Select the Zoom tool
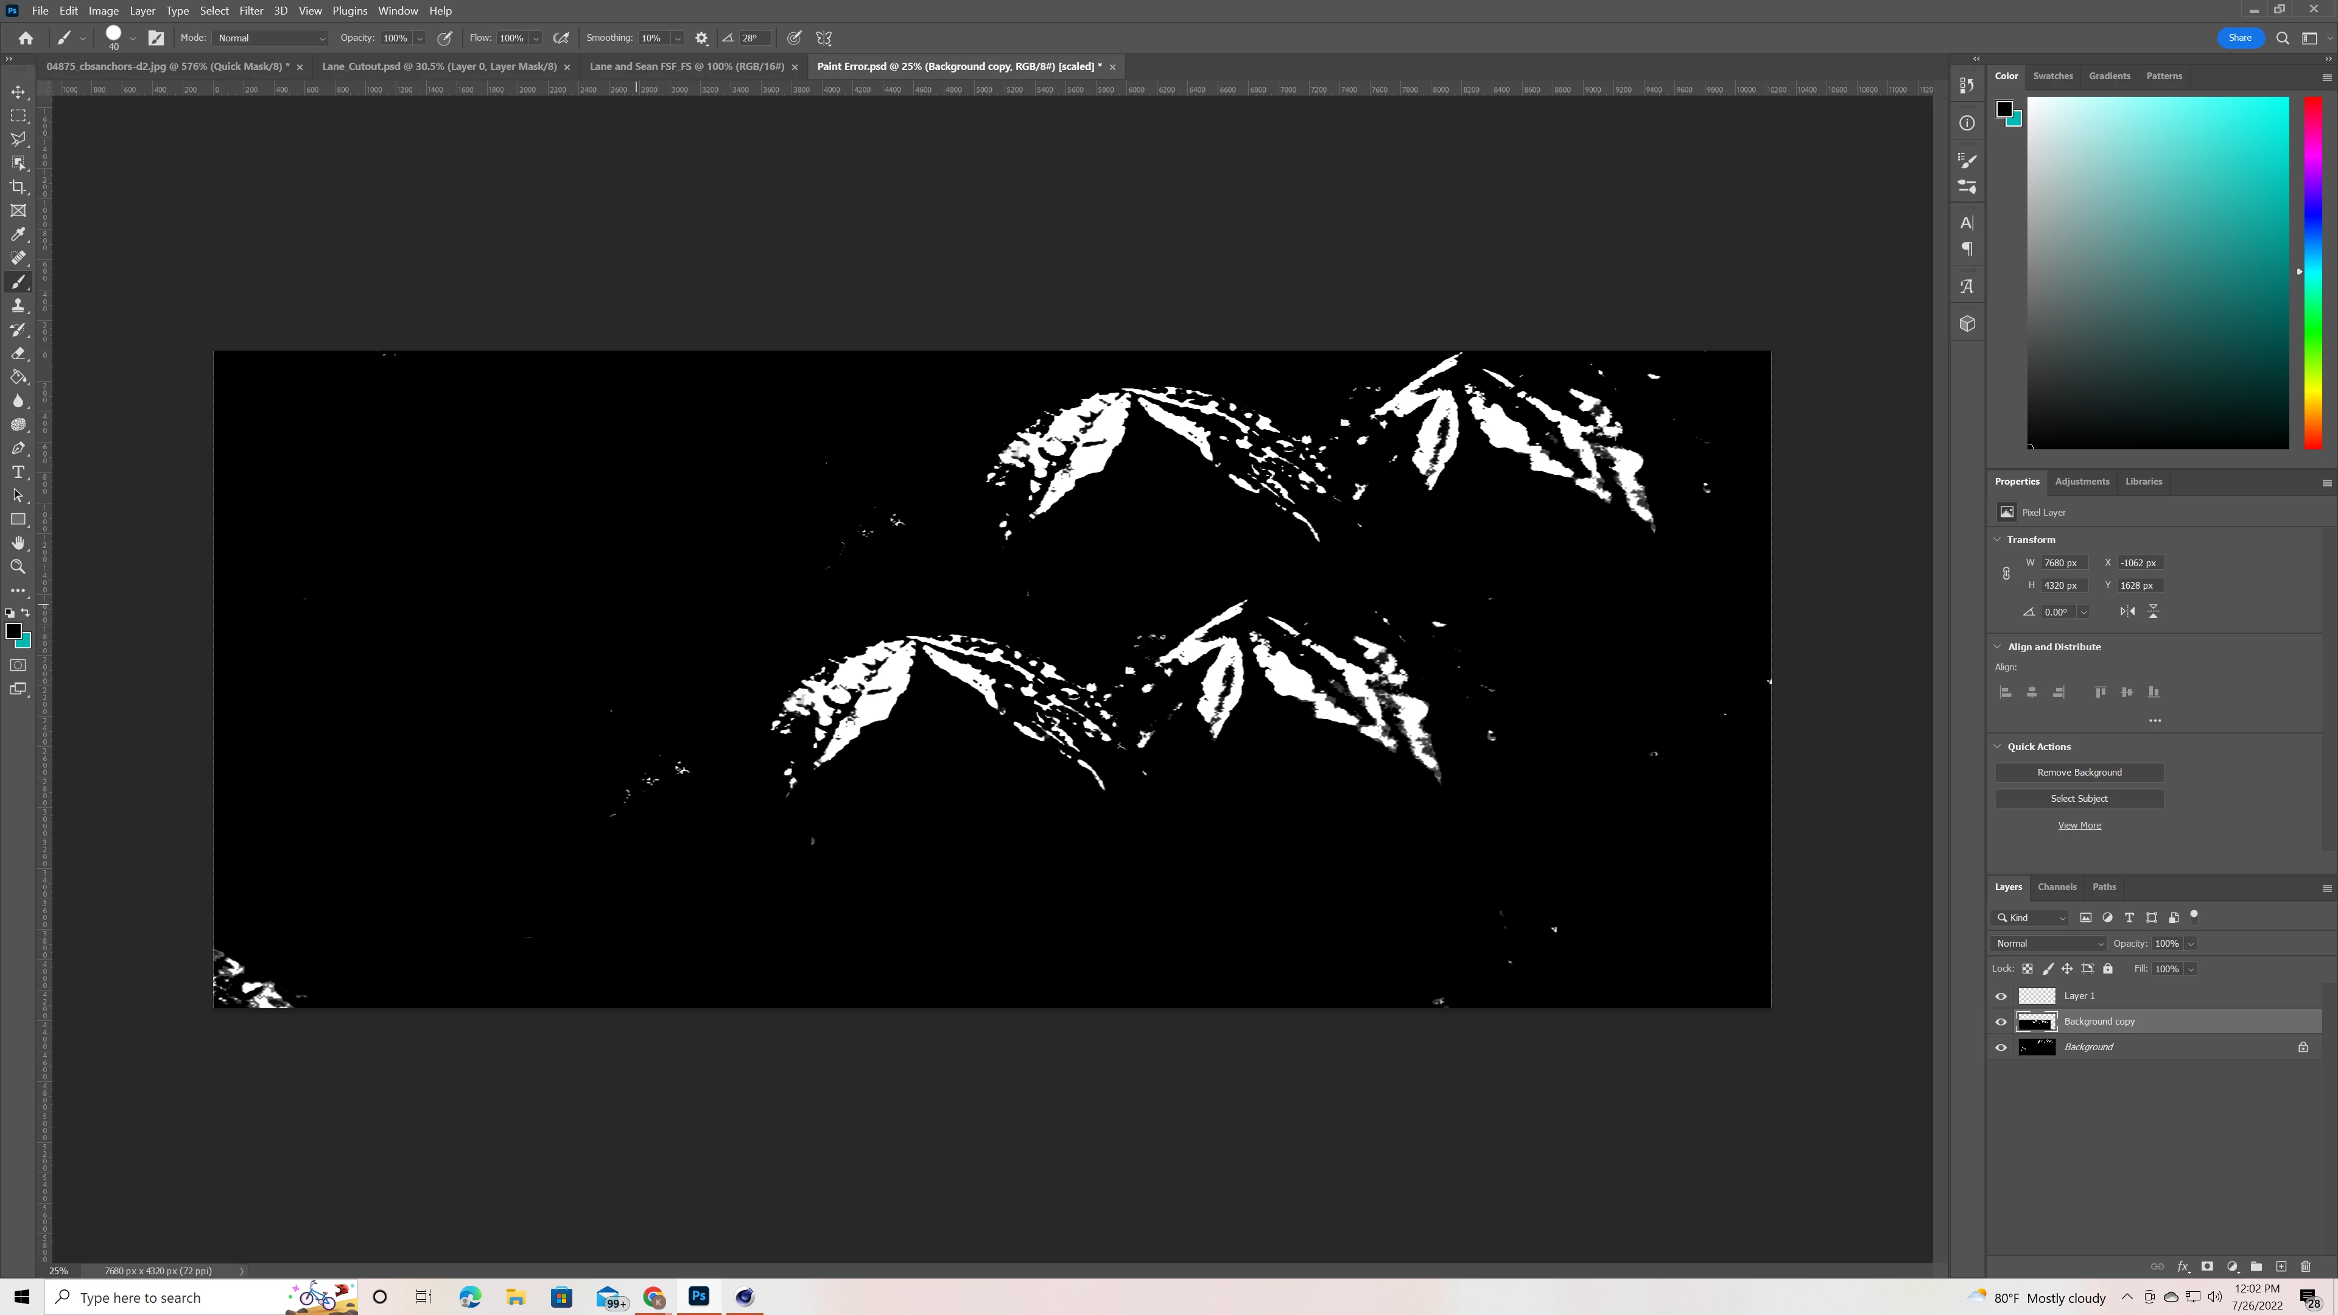2338x1315 pixels. (x=18, y=567)
